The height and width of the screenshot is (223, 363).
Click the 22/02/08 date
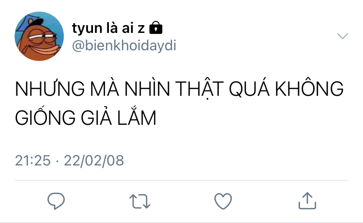click(94, 160)
